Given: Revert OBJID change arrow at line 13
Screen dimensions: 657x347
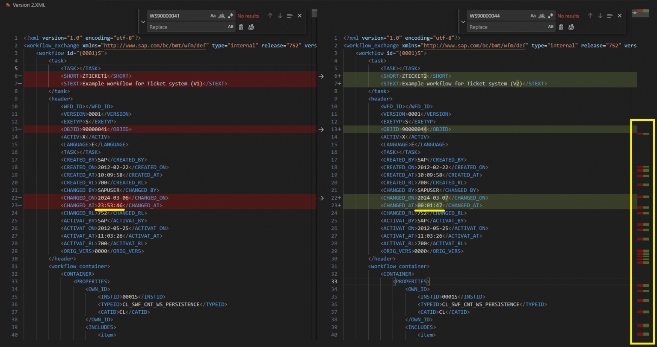Looking at the screenshot, I should point(321,129).
